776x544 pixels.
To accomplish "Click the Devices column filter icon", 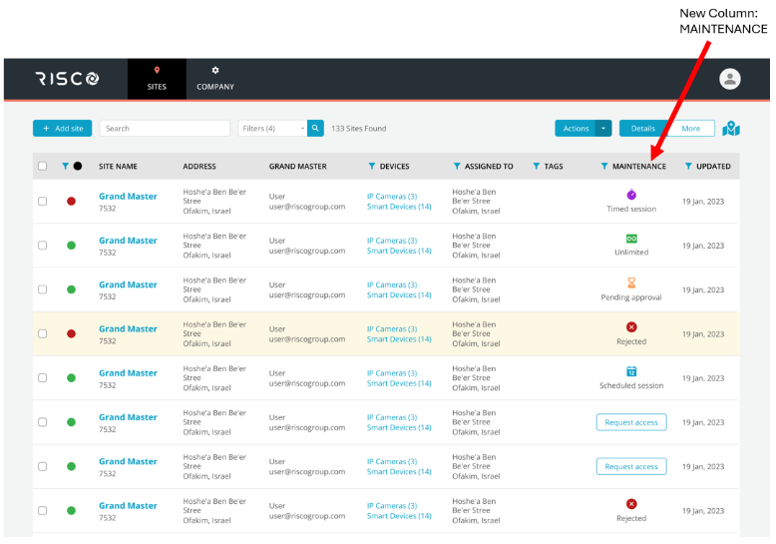I will tap(372, 167).
